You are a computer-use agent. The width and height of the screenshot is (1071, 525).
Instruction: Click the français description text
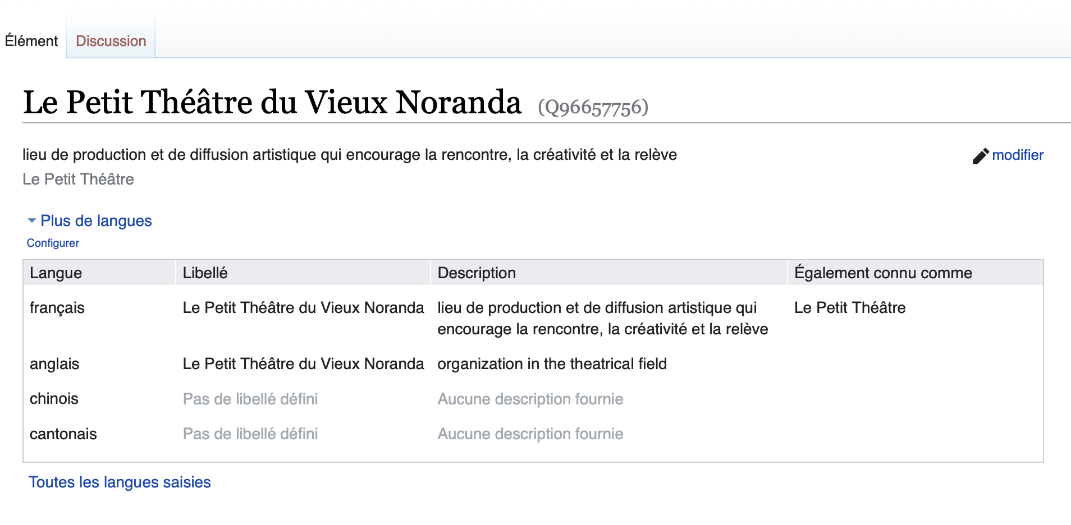pyautogui.click(x=602, y=318)
